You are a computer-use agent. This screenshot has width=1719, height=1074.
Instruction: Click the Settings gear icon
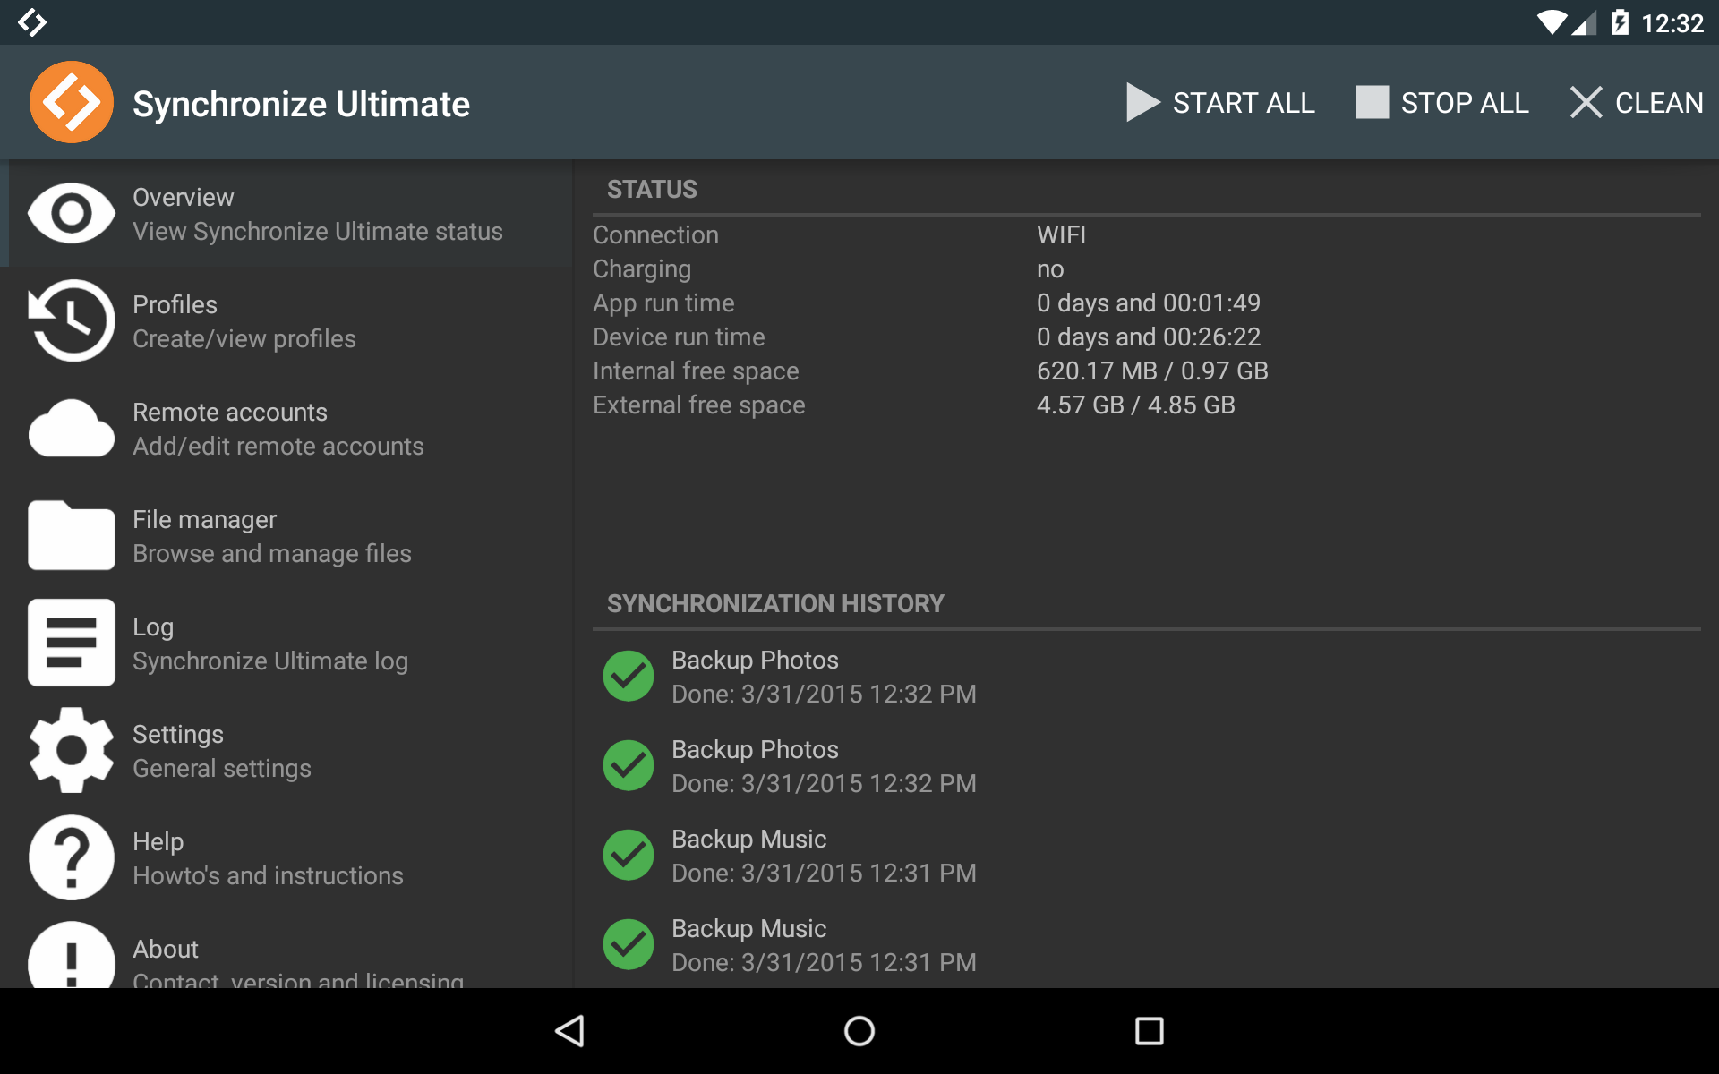pyautogui.click(x=72, y=750)
